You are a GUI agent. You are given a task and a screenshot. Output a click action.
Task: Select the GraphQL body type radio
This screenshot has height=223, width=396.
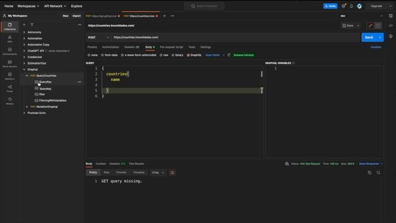click(x=188, y=55)
